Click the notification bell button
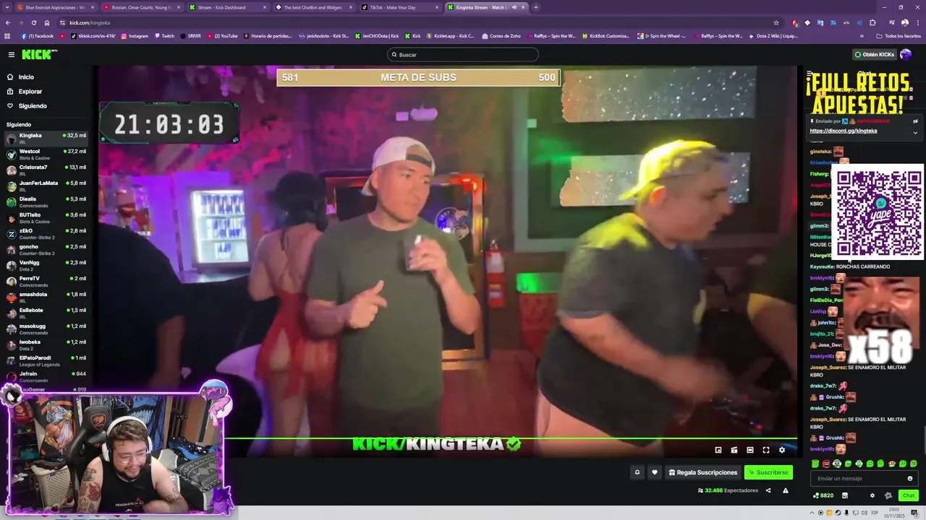The width and height of the screenshot is (926, 520). 637,472
